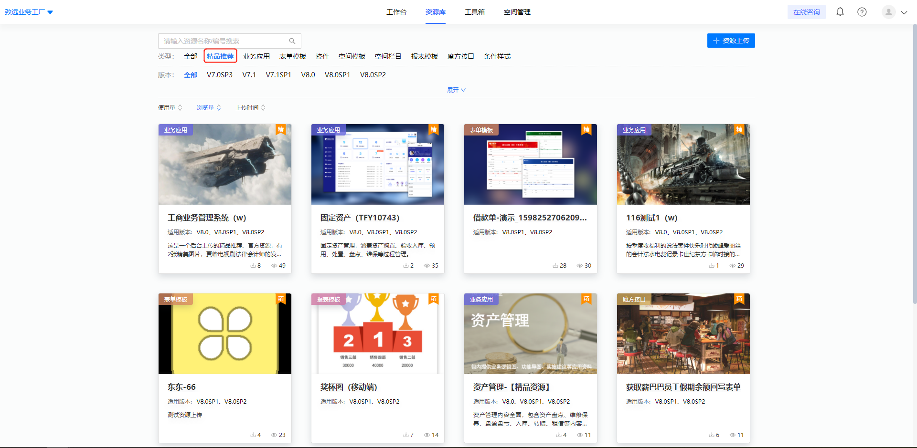This screenshot has height=448, width=917.
Task: Click the 精 badge on 固定资产 card
Action: coord(434,129)
